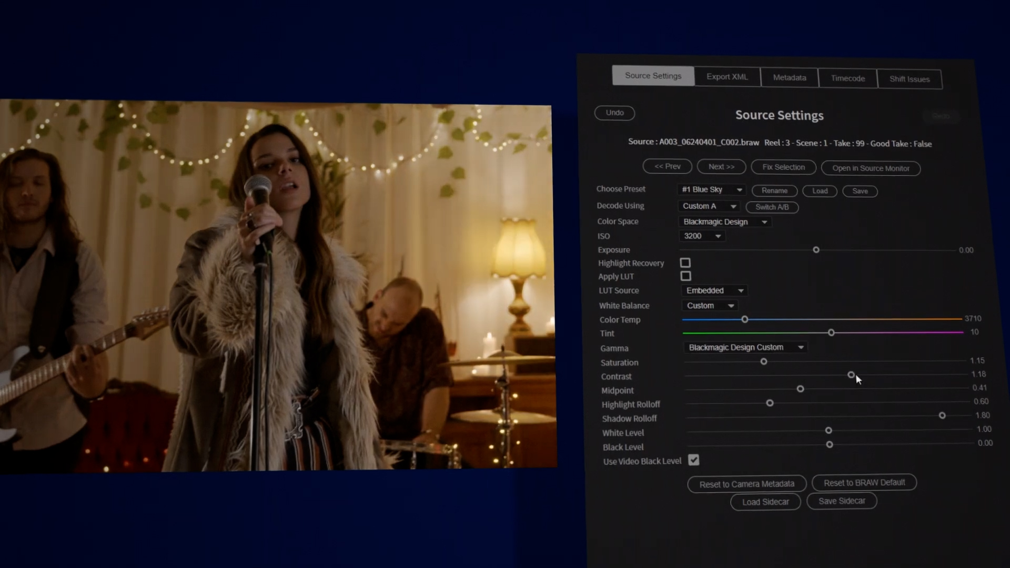The image size is (1010, 568).
Task: Click the Switch A/B decode button
Action: [772, 206]
